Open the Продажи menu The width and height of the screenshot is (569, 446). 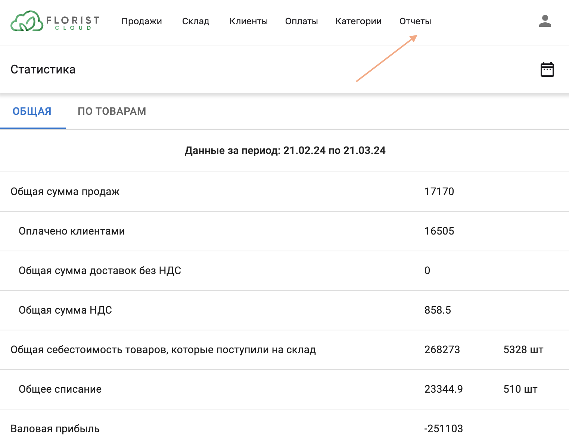point(142,21)
